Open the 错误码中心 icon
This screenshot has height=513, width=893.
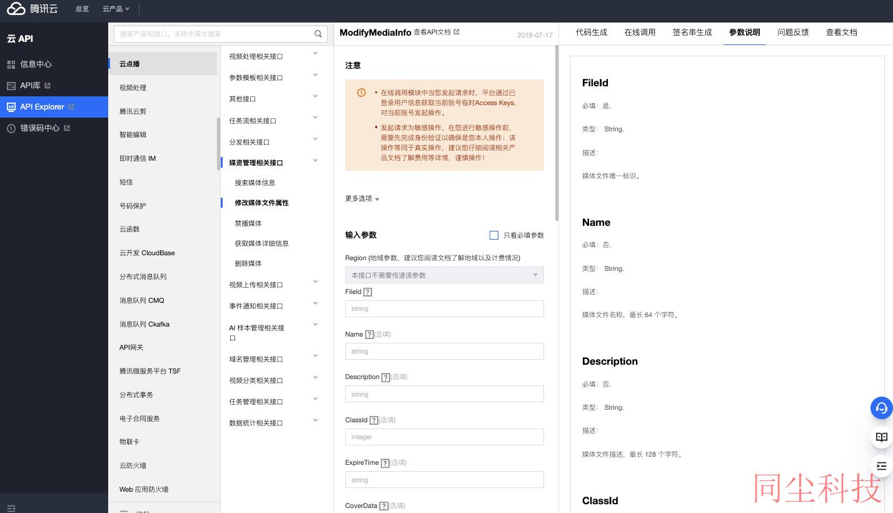point(11,128)
